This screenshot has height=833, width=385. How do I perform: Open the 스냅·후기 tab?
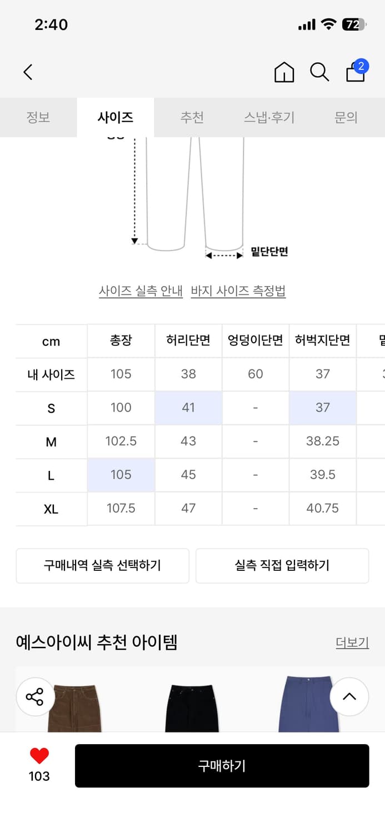(269, 118)
